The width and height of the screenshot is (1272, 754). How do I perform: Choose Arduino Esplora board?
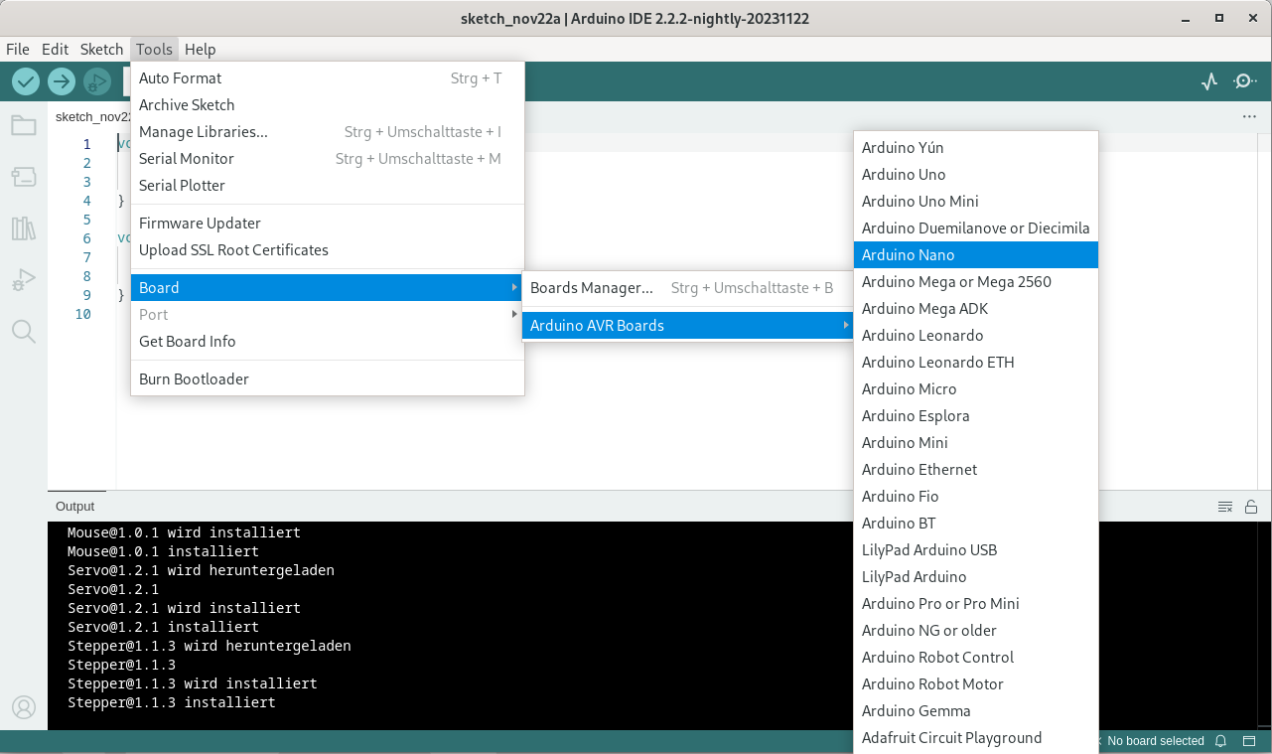point(976,415)
